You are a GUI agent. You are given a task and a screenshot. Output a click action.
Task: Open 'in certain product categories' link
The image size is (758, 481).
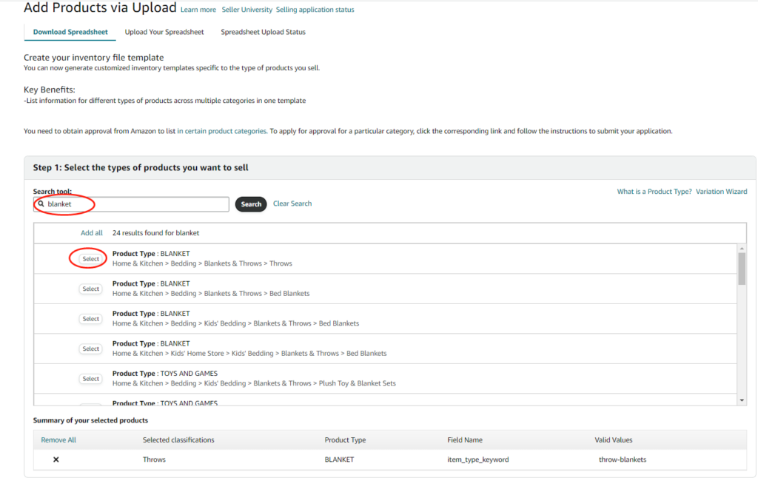pos(222,131)
